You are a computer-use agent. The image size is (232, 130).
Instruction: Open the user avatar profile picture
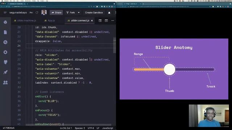pyautogui.click(x=44, y=13)
